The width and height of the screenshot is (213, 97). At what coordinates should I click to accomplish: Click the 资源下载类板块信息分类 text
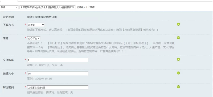[42, 17]
